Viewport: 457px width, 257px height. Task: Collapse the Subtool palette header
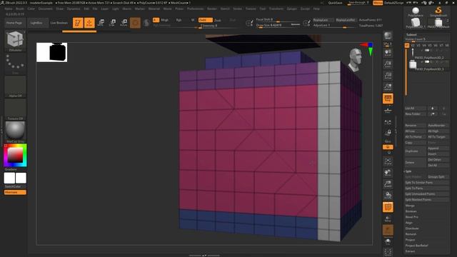tap(411, 35)
